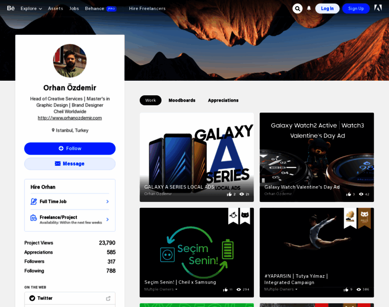Switch to the Moodboards tab
The height and width of the screenshot is (307, 389).
182,100
